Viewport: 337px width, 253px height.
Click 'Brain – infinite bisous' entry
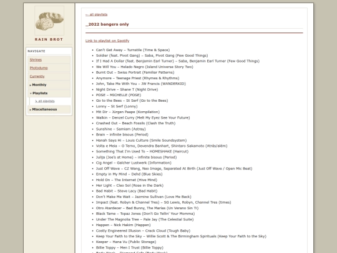[122, 134]
